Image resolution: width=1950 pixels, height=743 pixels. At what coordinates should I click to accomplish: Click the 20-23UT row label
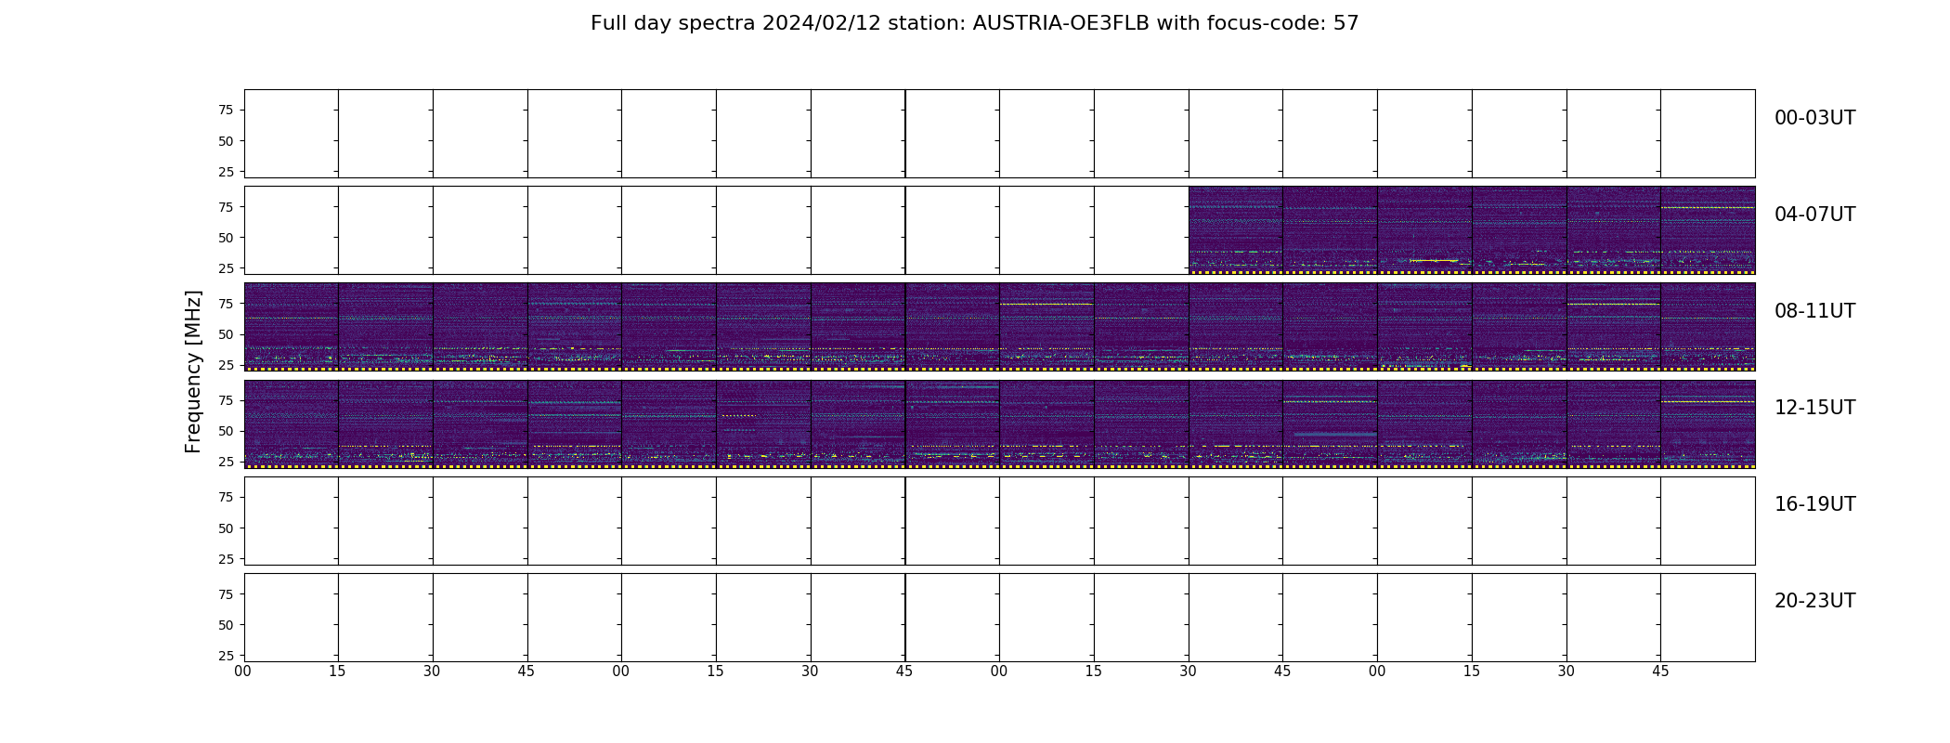(1814, 601)
